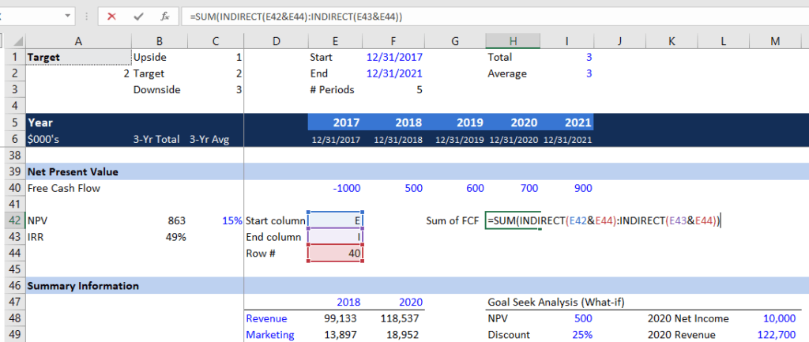The image size is (809, 342).
Task: Select the row 42 header
Action: click(x=13, y=221)
